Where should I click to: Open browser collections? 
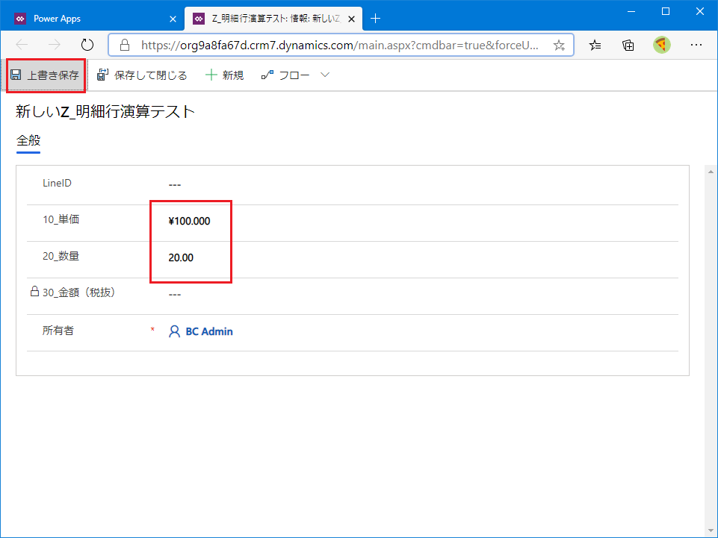coord(628,45)
